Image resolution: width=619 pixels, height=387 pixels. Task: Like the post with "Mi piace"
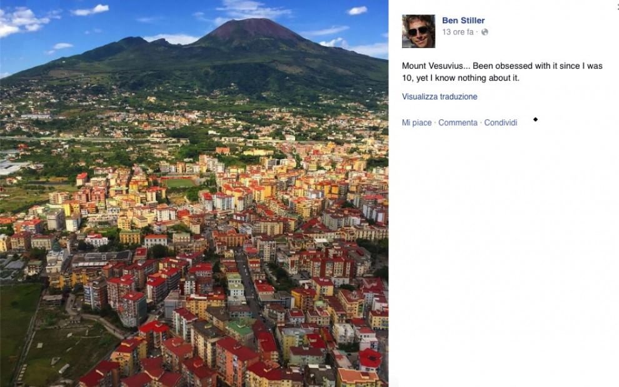416,123
